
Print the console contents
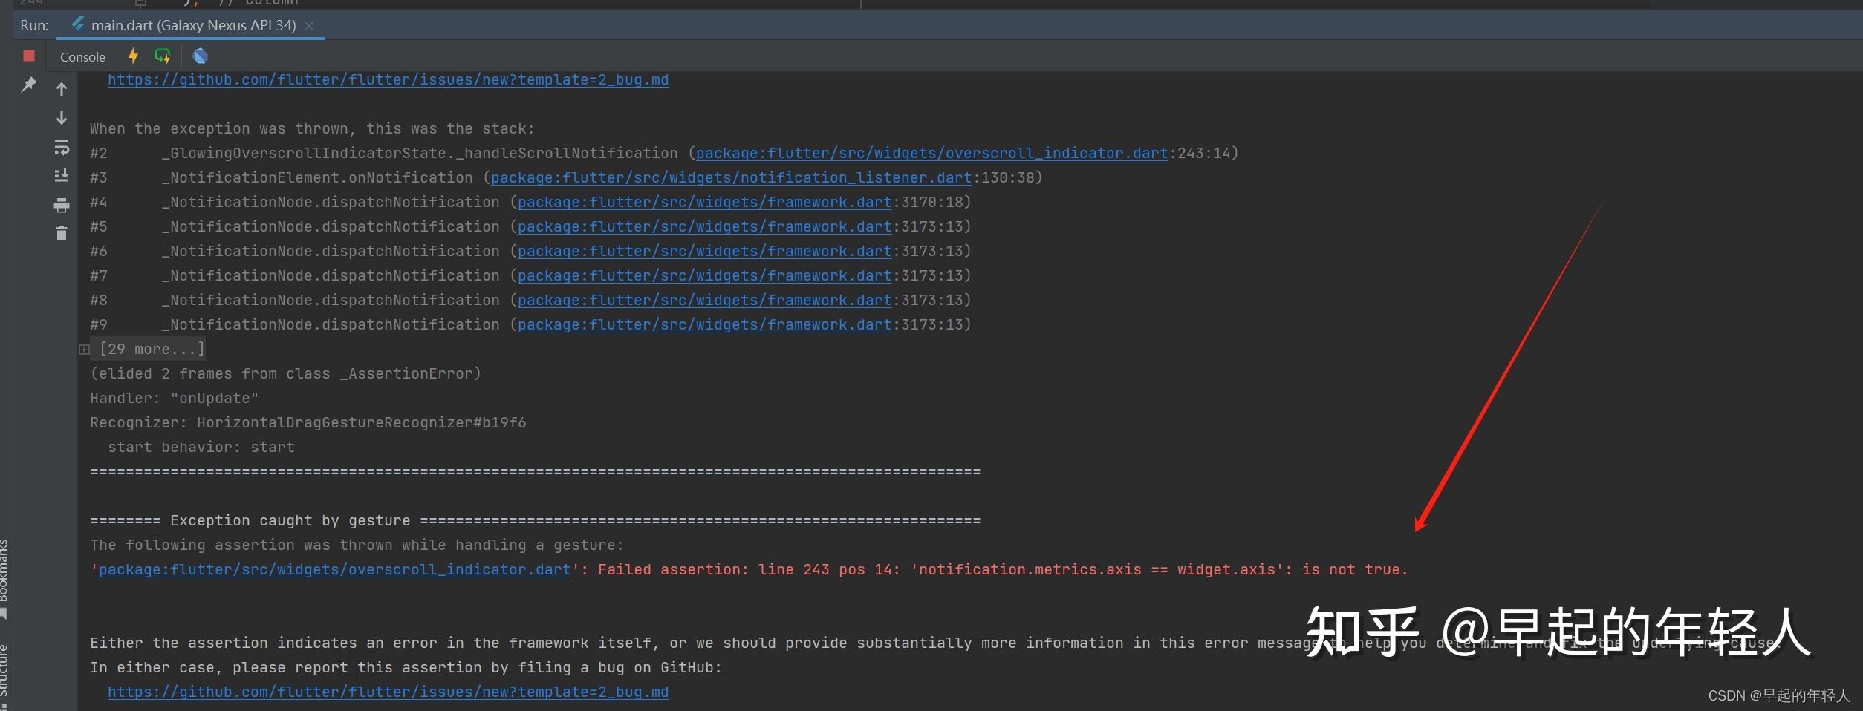[x=62, y=205]
